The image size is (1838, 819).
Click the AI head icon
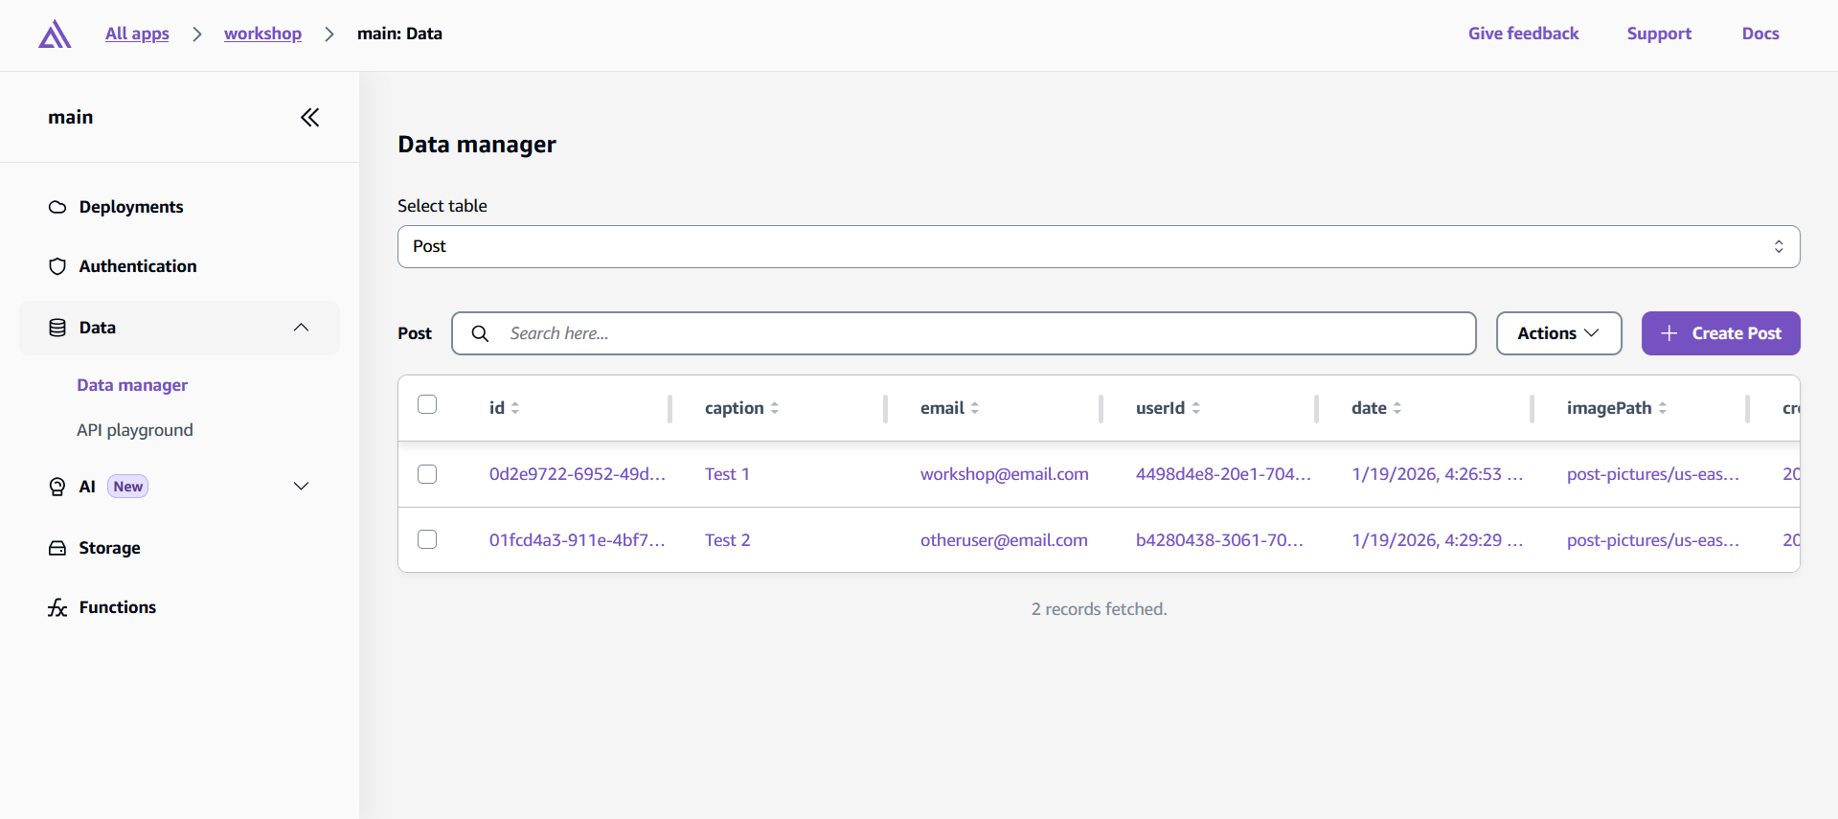click(57, 487)
